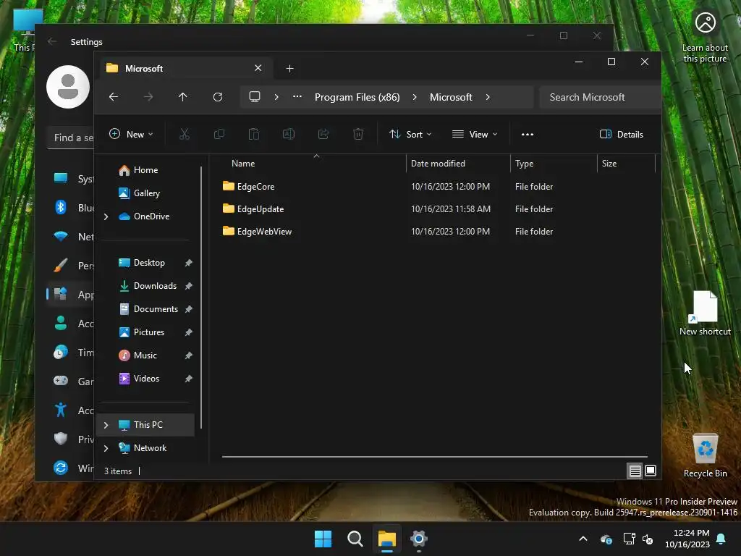Click the Forward navigation arrow
This screenshot has height=556, width=741.
pos(148,97)
